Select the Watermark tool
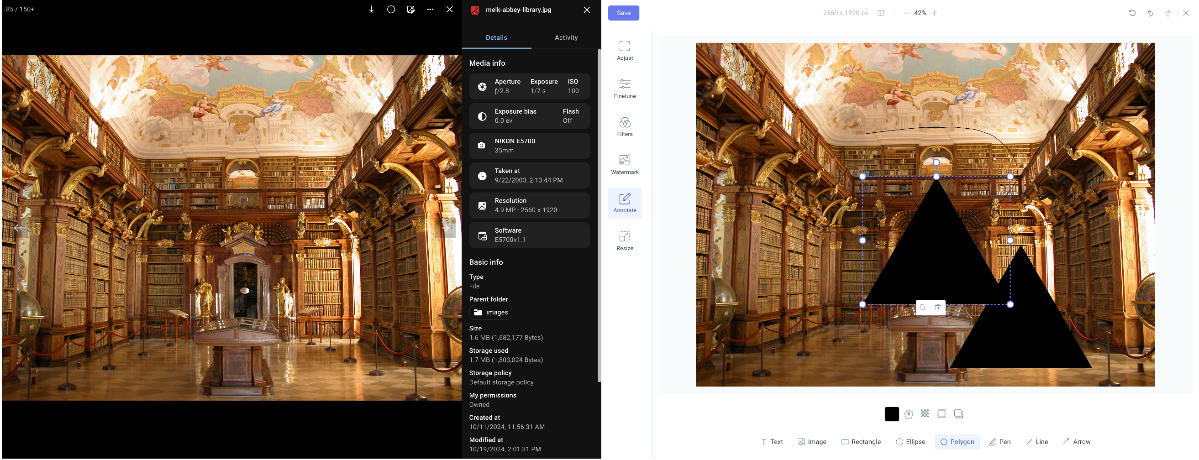The width and height of the screenshot is (1199, 460). click(x=624, y=164)
